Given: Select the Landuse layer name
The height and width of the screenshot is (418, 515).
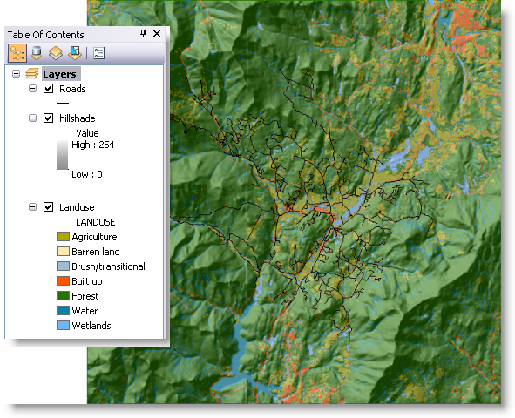Looking at the screenshot, I should click(x=77, y=207).
